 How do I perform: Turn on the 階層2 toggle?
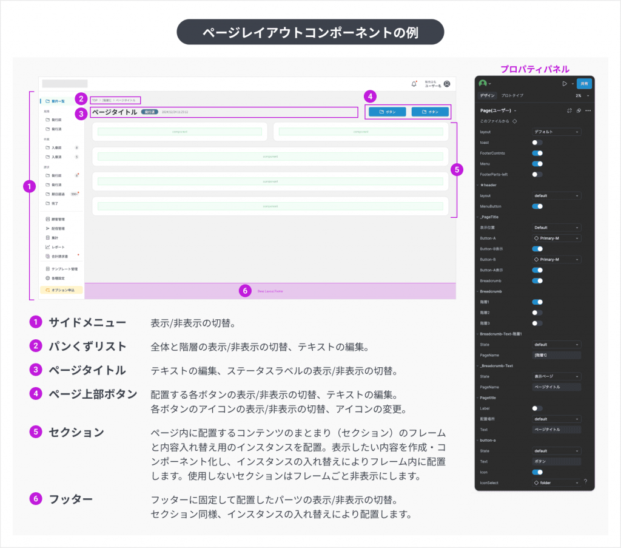click(x=537, y=313)
